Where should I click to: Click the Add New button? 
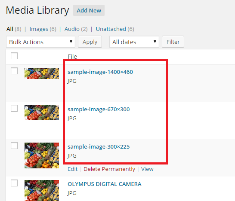tap(89, 10)
